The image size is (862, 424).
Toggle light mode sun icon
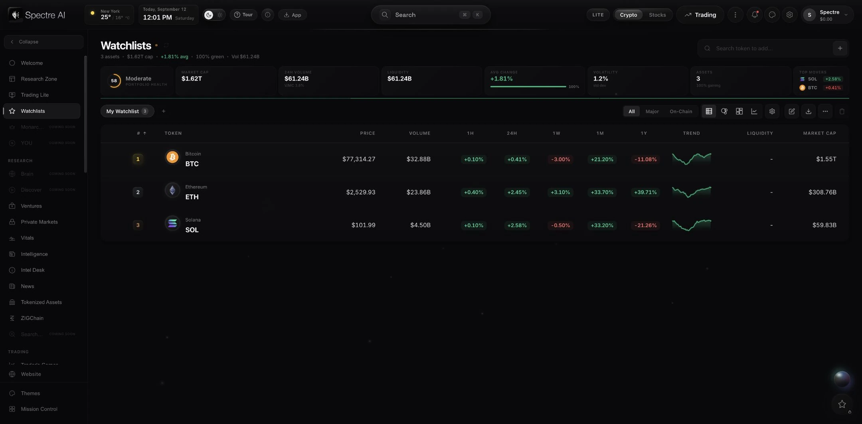pyautogui.click(x=220, y=15)
